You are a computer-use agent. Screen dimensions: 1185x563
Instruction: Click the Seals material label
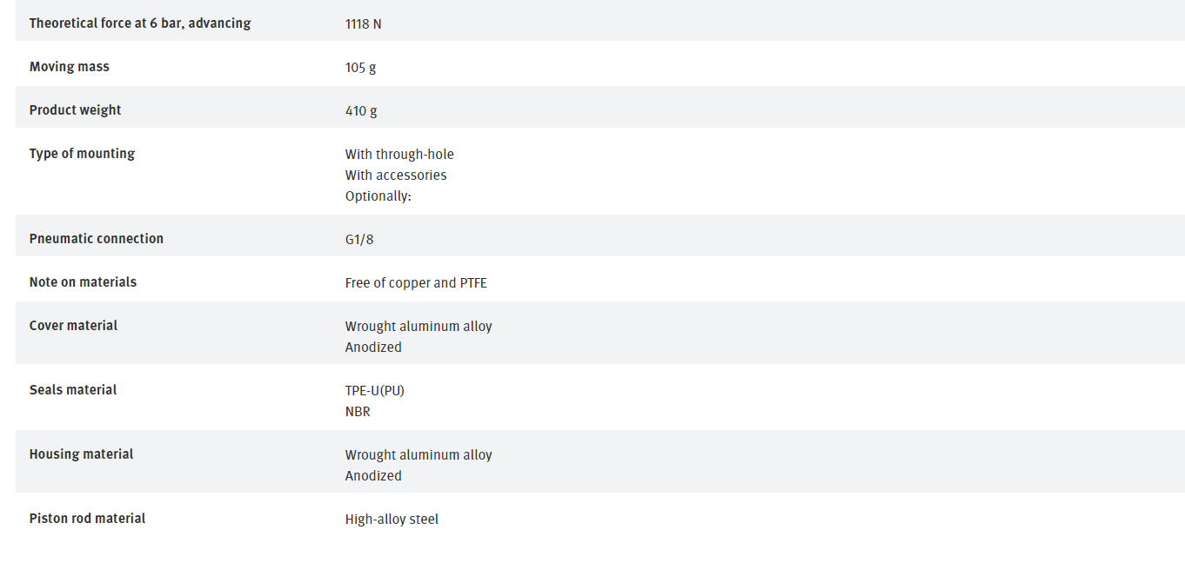click(x=73, y=390)
